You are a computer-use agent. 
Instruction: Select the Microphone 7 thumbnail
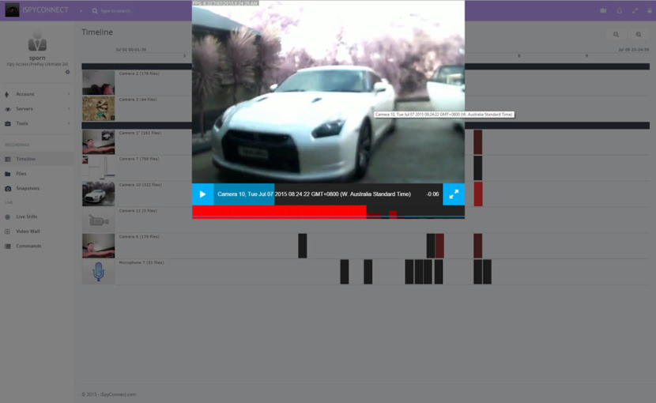[98, 272]
